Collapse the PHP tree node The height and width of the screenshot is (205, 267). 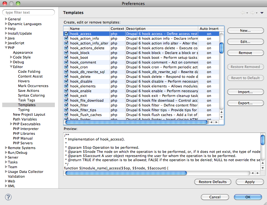(6, 48)
